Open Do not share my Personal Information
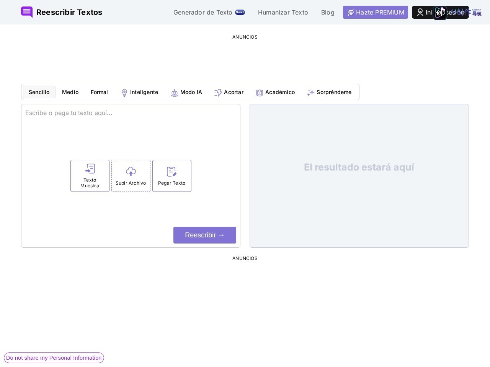490x367 pixels. point(54,358)
